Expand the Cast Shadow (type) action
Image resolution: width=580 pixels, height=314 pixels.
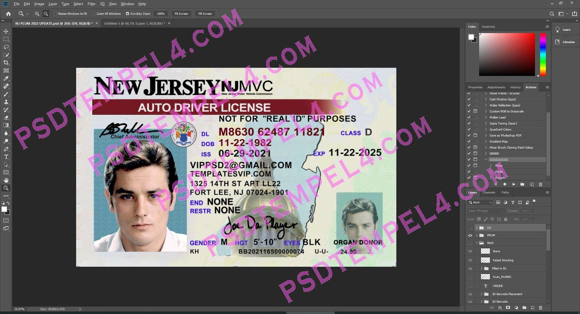(486, 99)
